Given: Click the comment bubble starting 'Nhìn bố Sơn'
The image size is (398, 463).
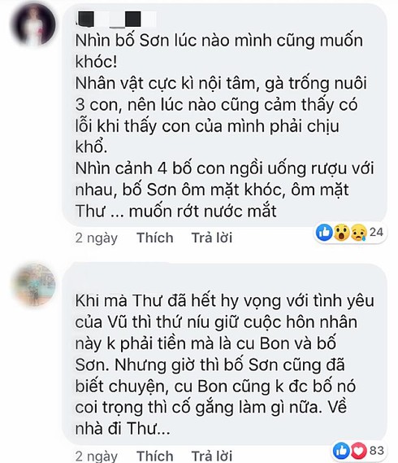Looking at the screenshot, I should click(x=225, y=116).
